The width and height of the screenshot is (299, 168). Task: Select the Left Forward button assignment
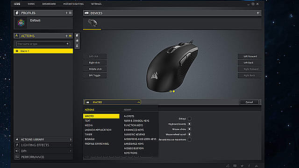[x=249, y=56]
